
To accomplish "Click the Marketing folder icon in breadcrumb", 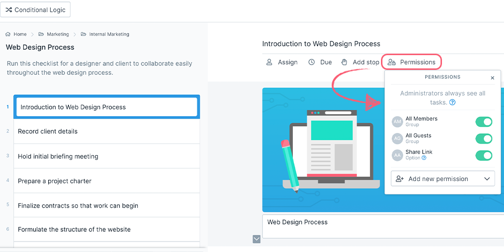I will click(x=41, y=34).
